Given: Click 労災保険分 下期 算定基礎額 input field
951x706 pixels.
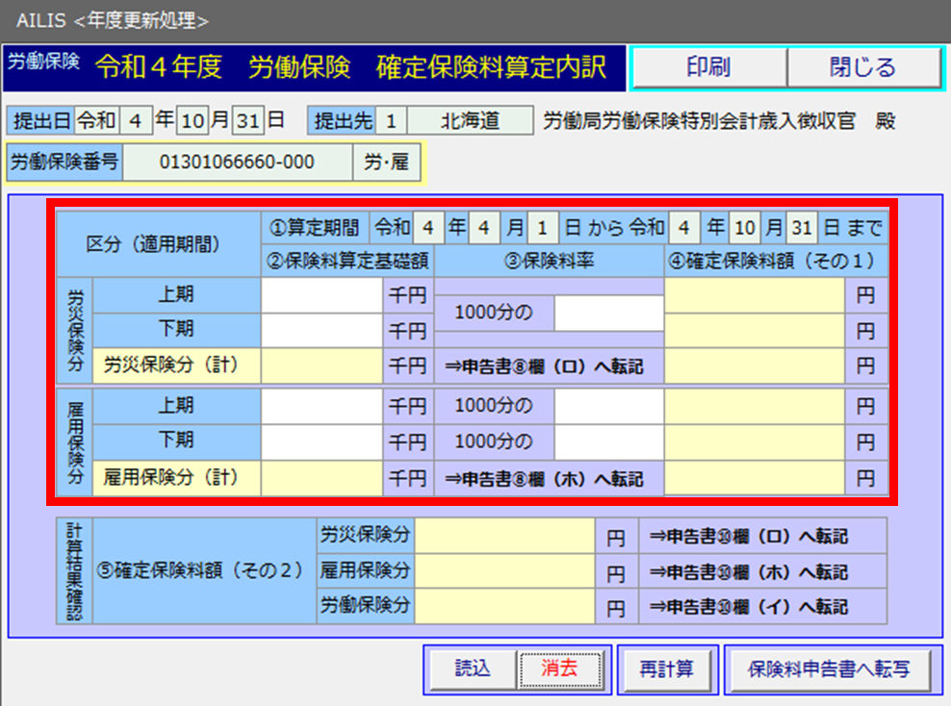Looking at the screenshot, I should [321, 330].
